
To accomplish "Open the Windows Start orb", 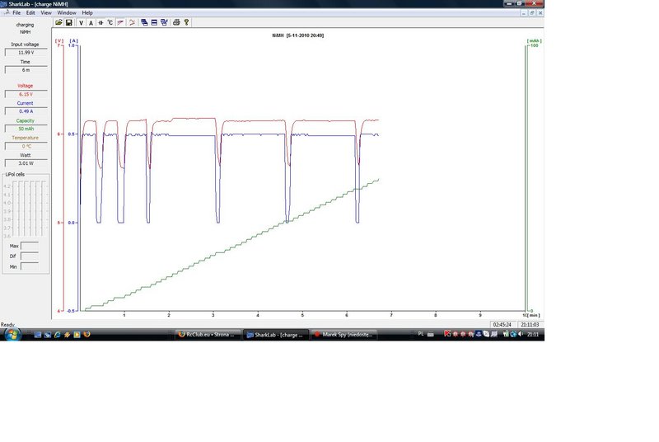I will (12, 335).
